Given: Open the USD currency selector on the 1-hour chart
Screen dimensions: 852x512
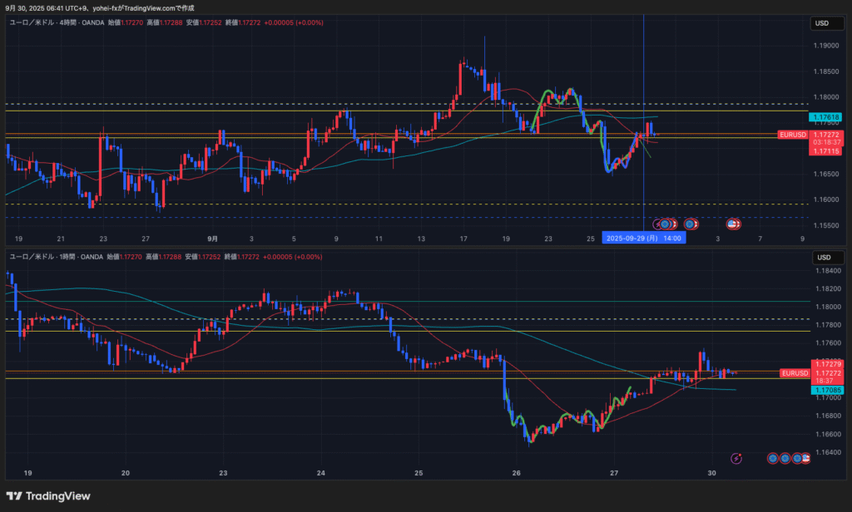Looking at the screenshot, I should click(824, 257).
